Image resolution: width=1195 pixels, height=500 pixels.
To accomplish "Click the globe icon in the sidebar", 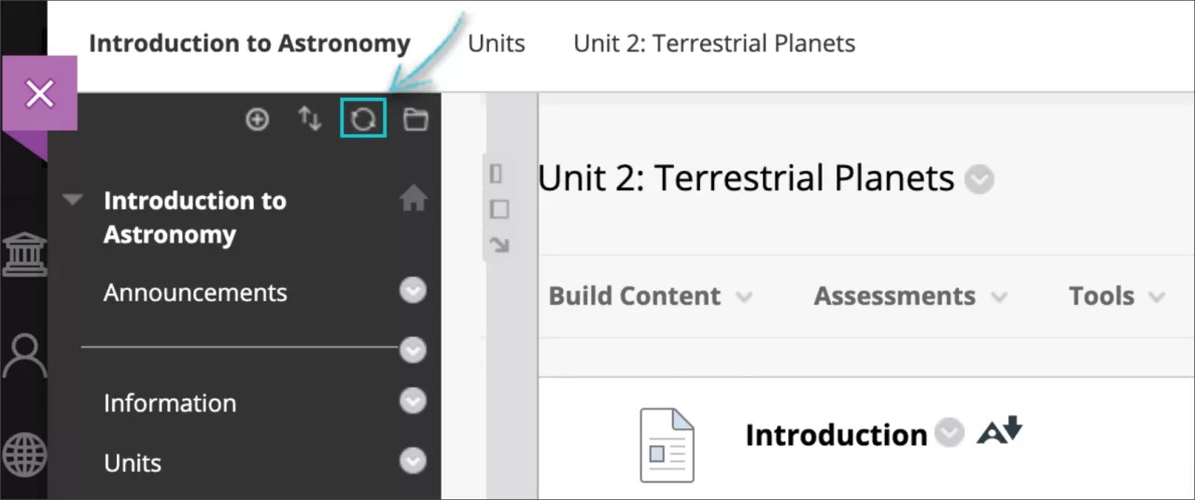I will click(24, 457).
